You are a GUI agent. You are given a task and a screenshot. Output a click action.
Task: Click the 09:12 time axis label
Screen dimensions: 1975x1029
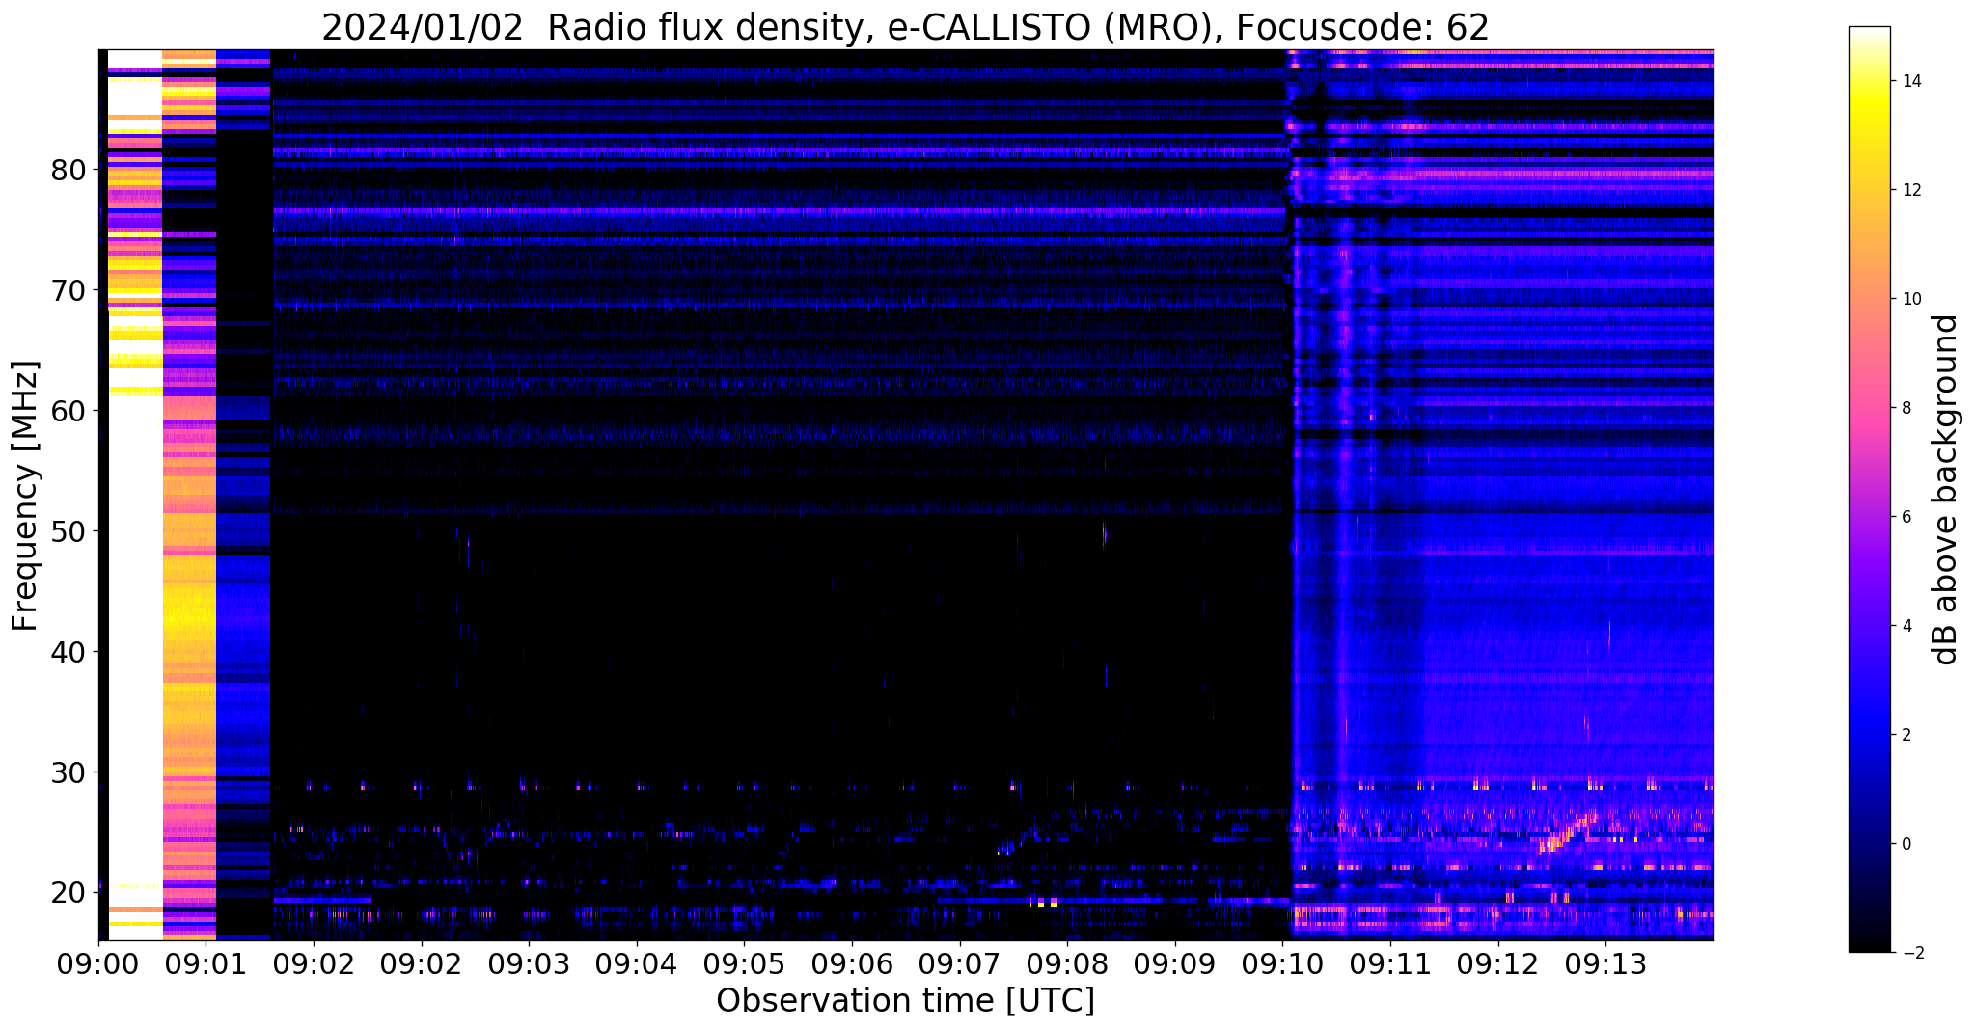(1498, 962)
